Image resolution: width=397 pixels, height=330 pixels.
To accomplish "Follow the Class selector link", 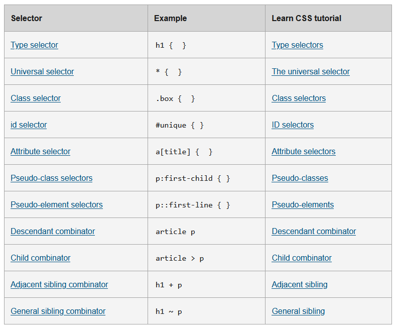I will 36,98.
